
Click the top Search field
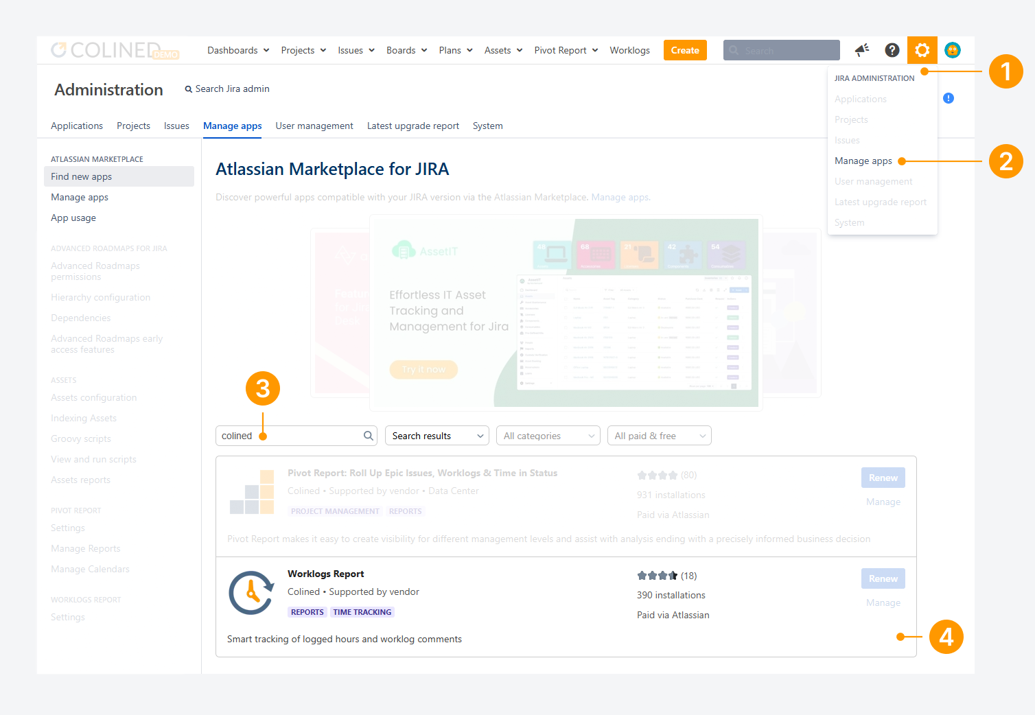click(782, 50)
